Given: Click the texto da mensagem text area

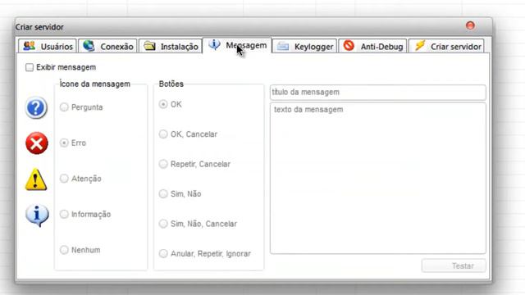Looking at the screenshot, I should tap(378, 179).
